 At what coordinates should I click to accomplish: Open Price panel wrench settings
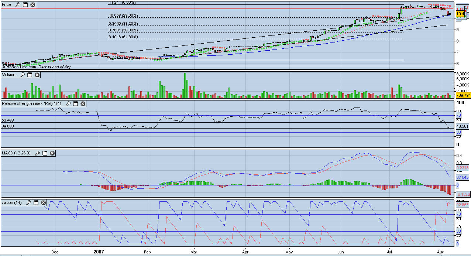tap(17, 5)
